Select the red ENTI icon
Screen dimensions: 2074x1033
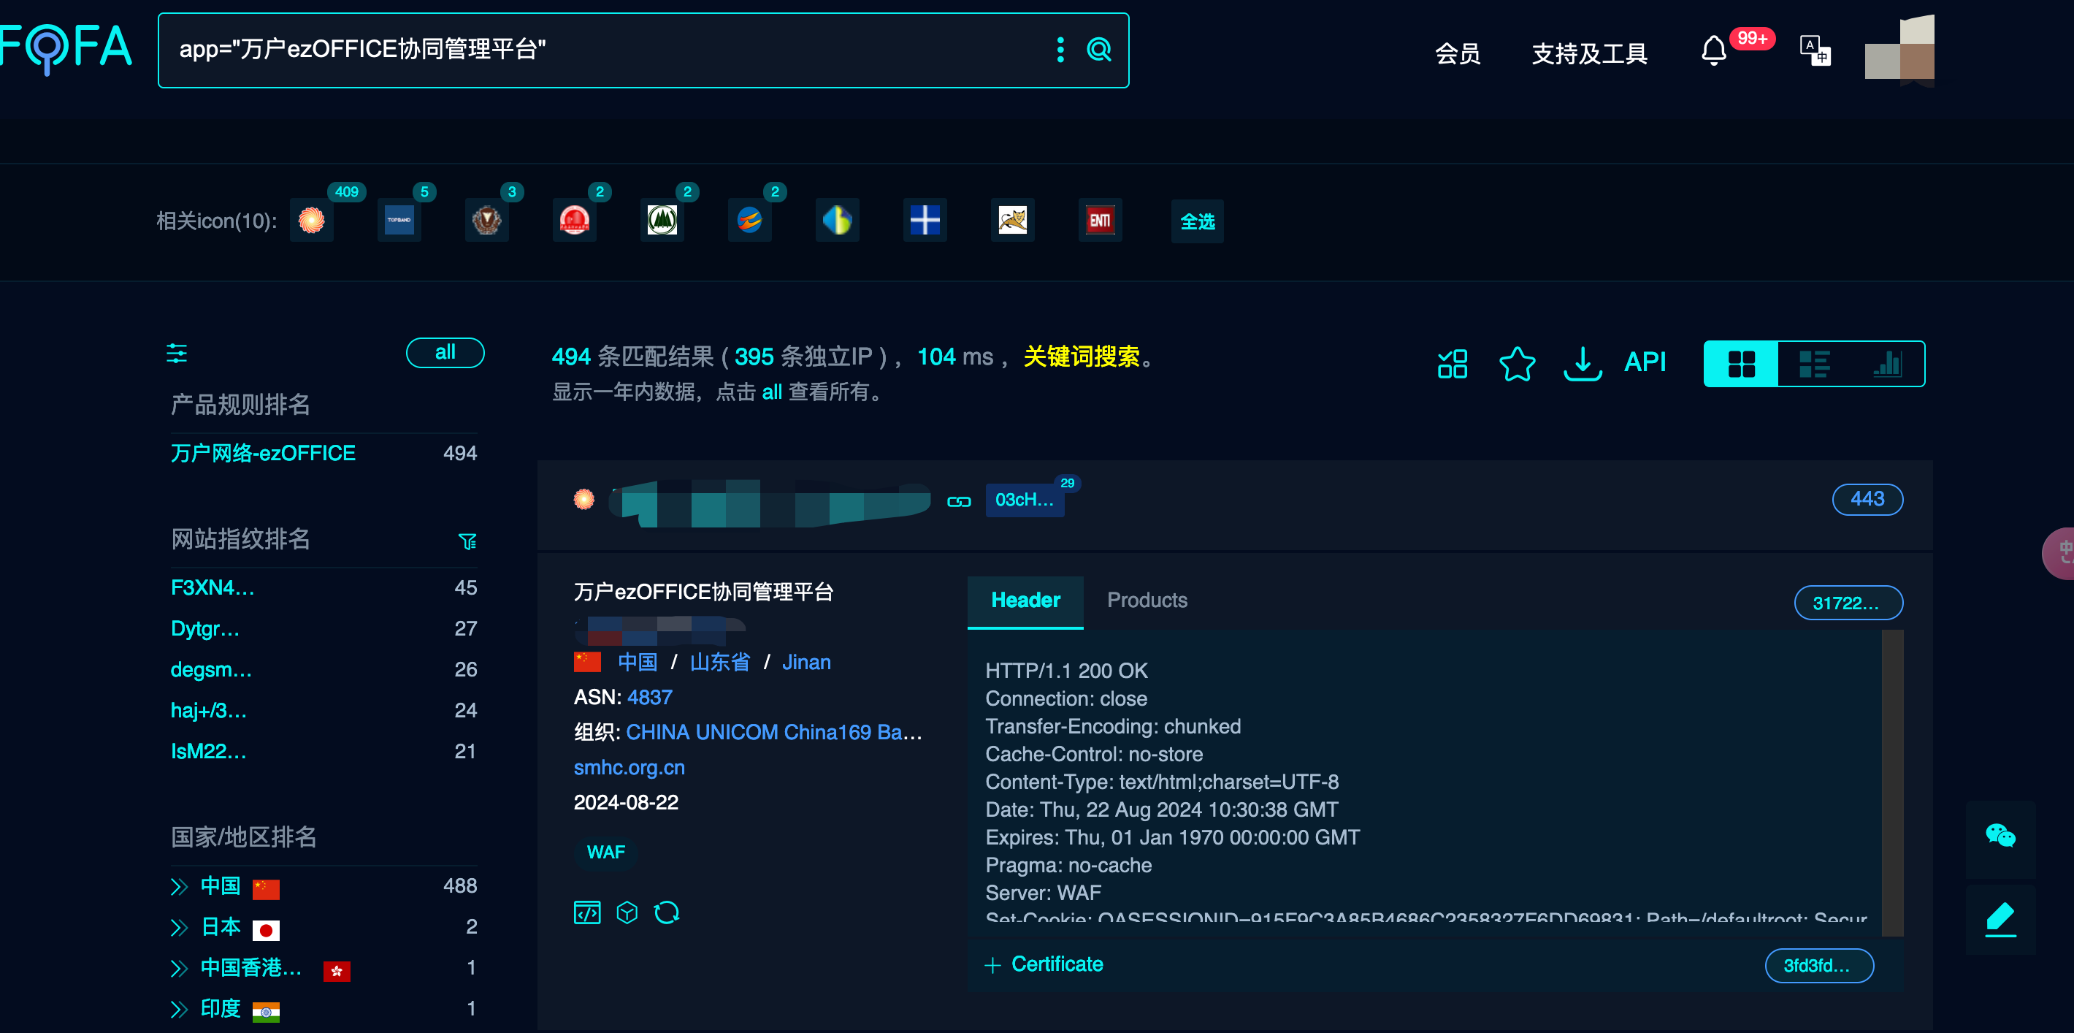(x=1101, y=220)
